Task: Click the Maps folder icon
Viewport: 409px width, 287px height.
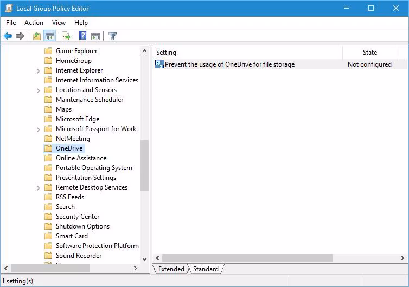Action: pyautogui.click(x=48, y=109)
